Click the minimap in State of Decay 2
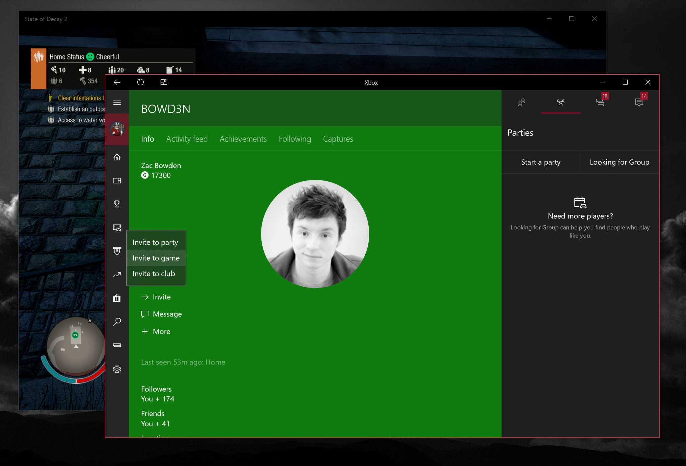The image size is (686, 466). (76, 346)
